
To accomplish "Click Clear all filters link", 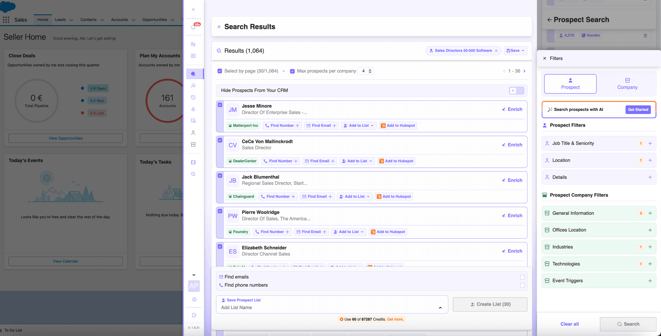I will coord(569,324).
